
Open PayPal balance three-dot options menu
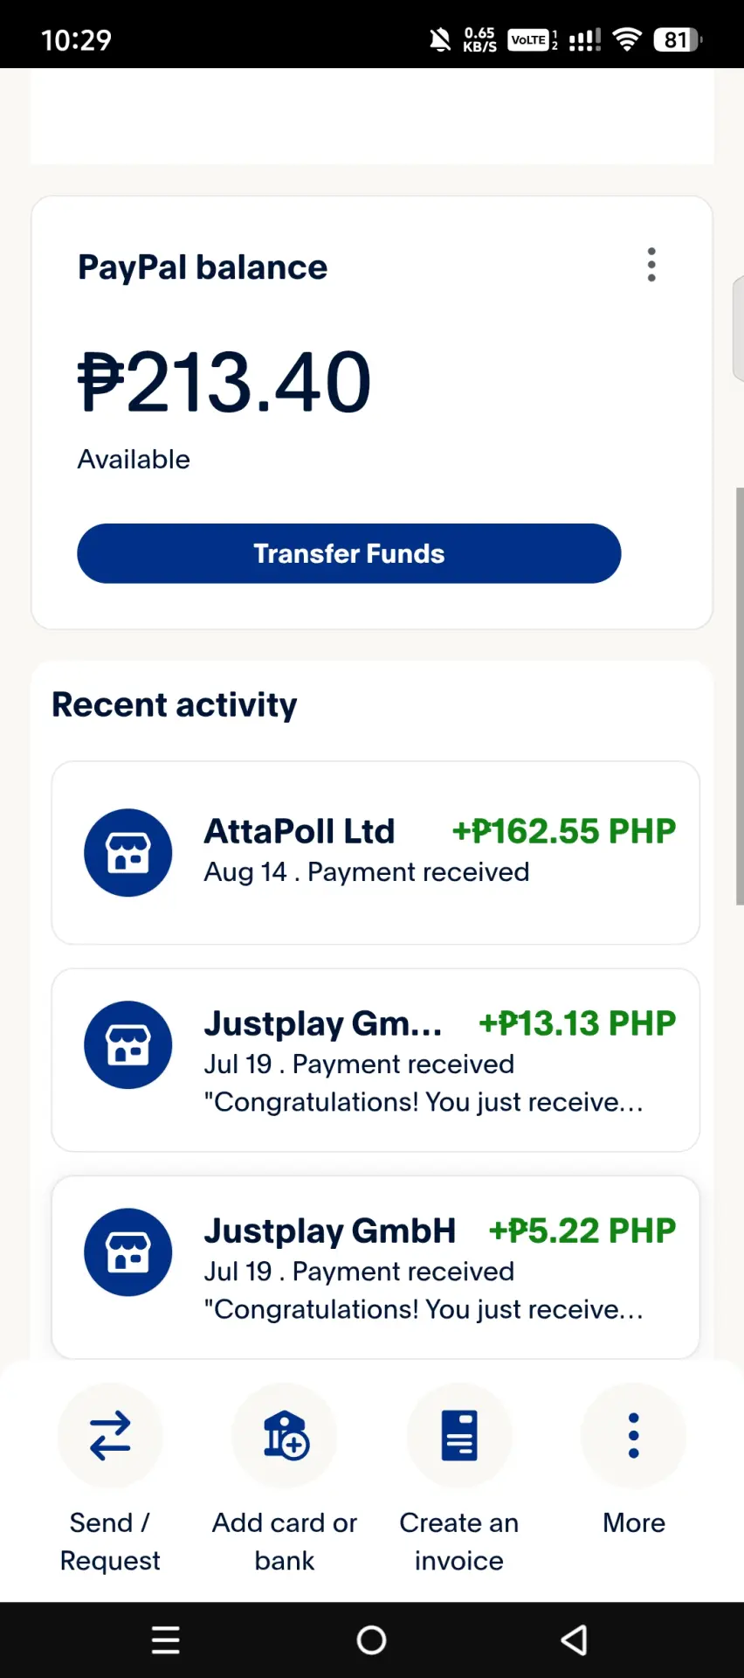[651, 265]
